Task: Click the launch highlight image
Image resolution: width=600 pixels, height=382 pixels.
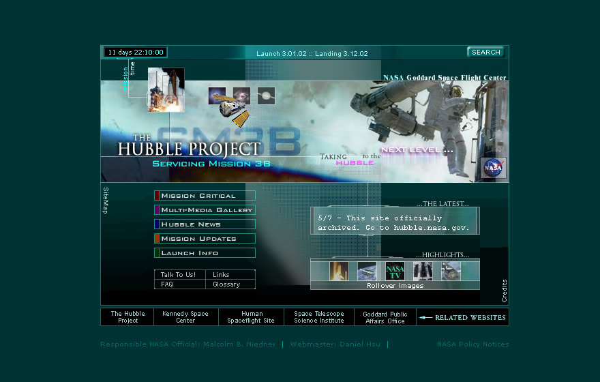Action: point(339,271)
